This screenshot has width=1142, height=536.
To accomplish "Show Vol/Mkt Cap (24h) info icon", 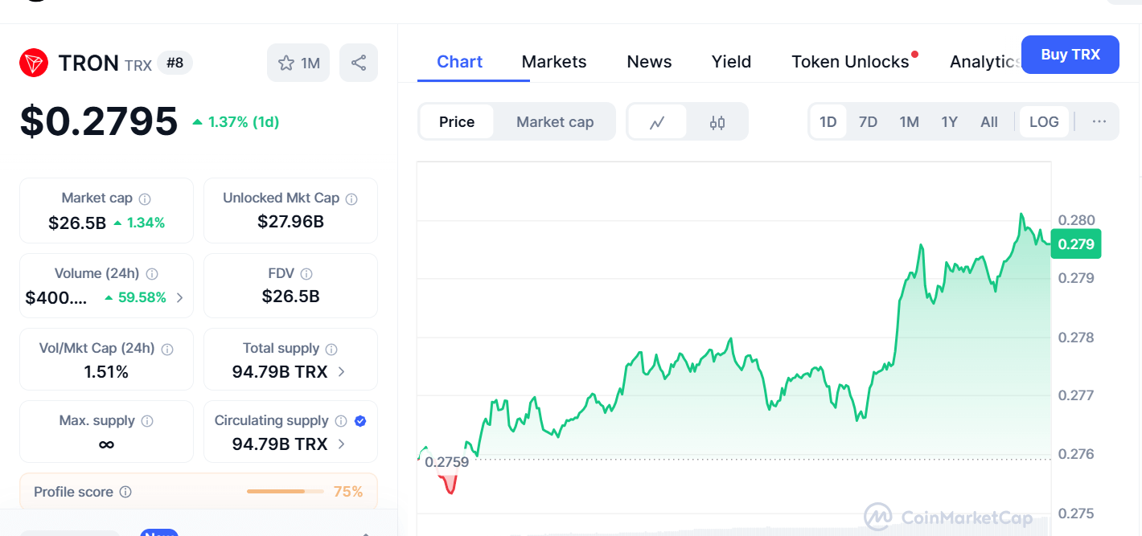I will click(167, 350).
